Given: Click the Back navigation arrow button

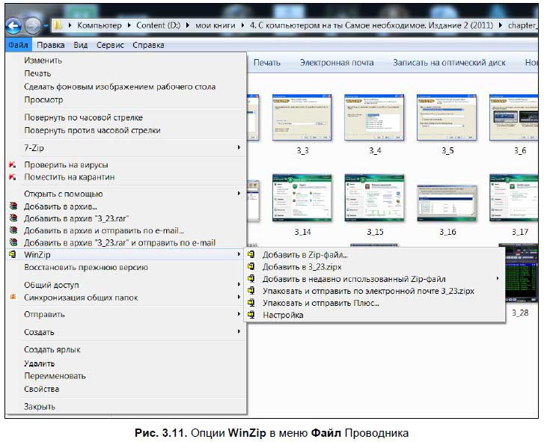Looking at the screenshot, I should [13, 25].
